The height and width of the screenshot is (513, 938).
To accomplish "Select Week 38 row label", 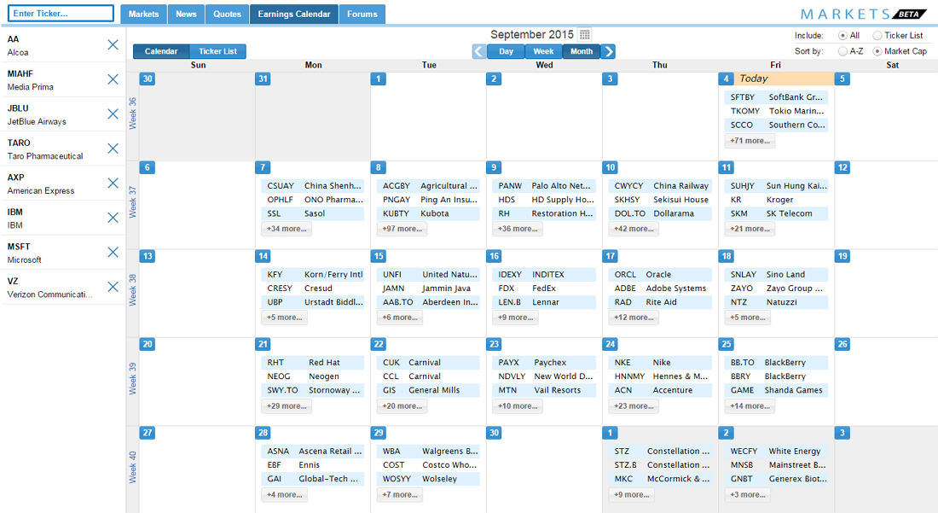I will pos(133,290).
